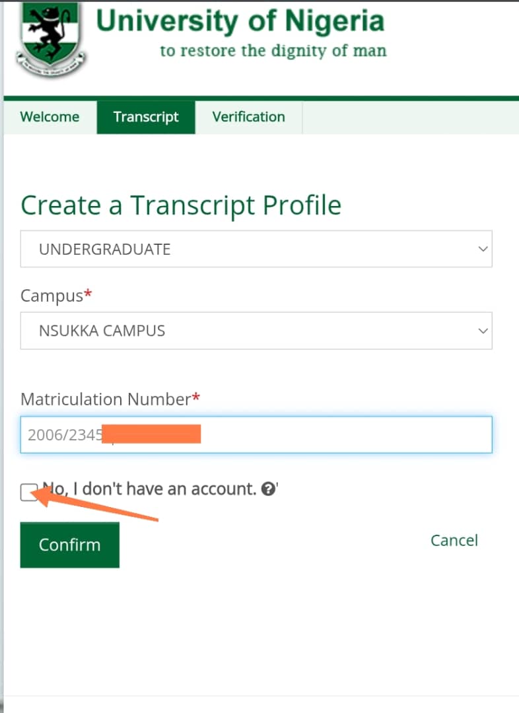The height and width of the screenshot is (713, 519).
Task: Click the UNDERGRADUATE dropdown chevron arrow
Action: tap(483, 249)
